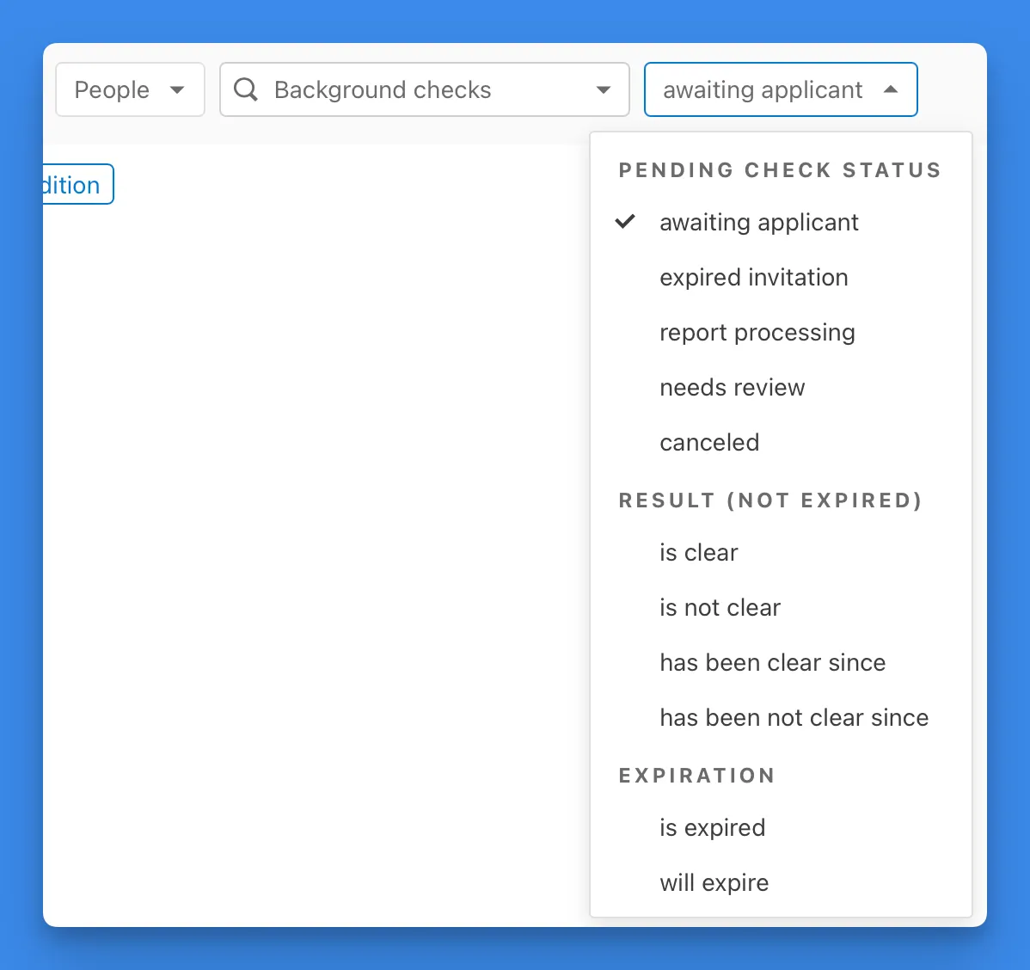Screen dimensions: 1030x970
Task: Click the search magnifier icon
Action: pyautogui.click(x=246, y=89)
